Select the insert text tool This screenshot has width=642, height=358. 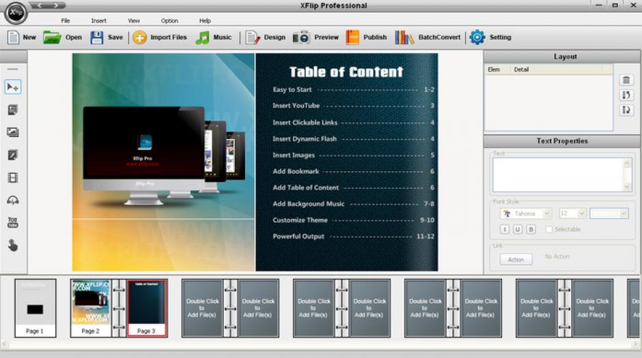pos(13,110)
